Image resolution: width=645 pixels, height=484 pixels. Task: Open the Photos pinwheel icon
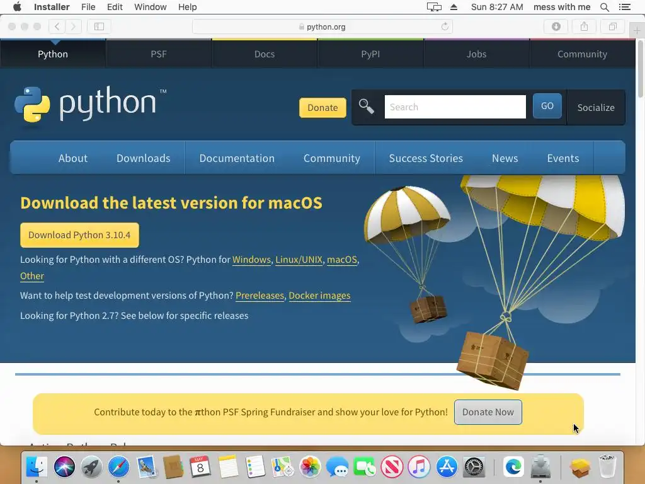point(310,467)
